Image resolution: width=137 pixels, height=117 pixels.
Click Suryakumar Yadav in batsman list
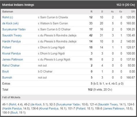(x=14, y=29)
